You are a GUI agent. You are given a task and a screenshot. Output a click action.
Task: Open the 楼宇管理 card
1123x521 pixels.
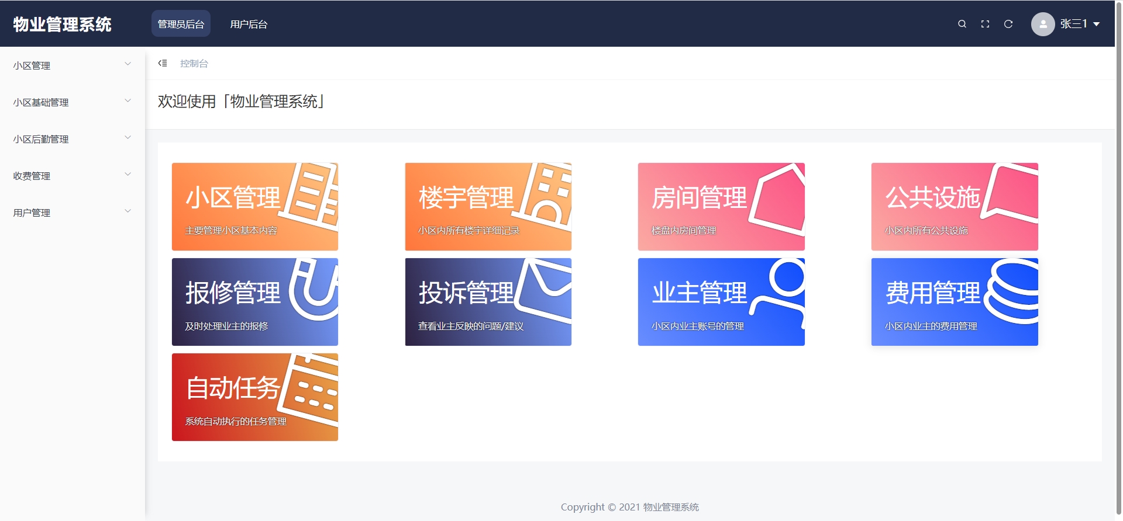[x=488, y=207]
